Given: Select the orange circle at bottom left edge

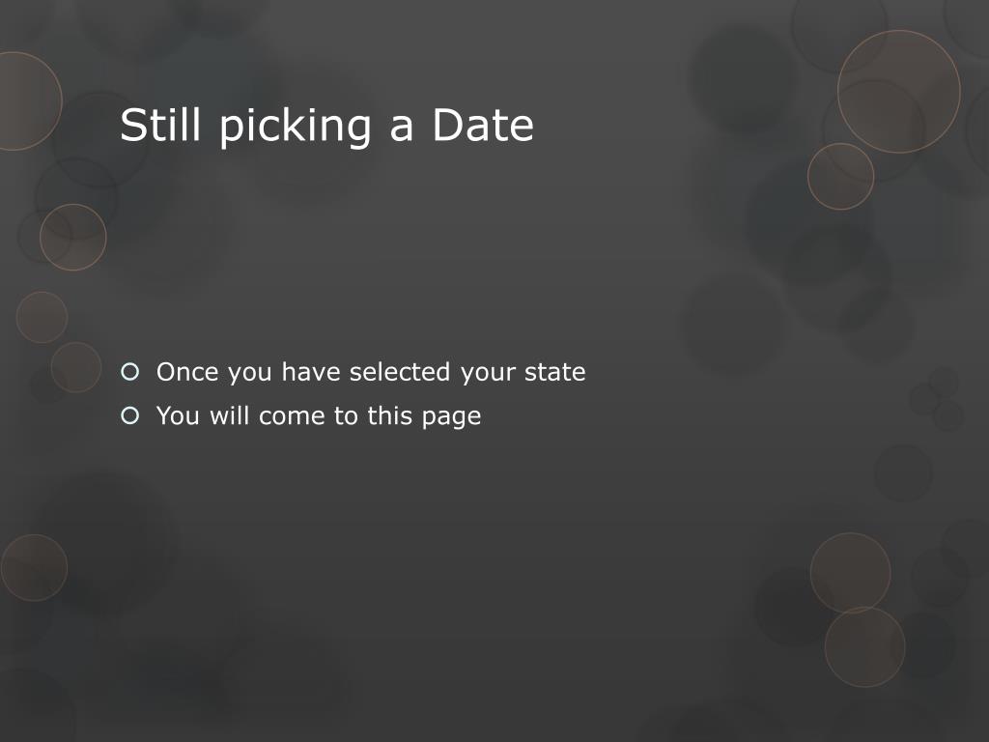Looking at the screenshot, I should (x=34, y=568).
